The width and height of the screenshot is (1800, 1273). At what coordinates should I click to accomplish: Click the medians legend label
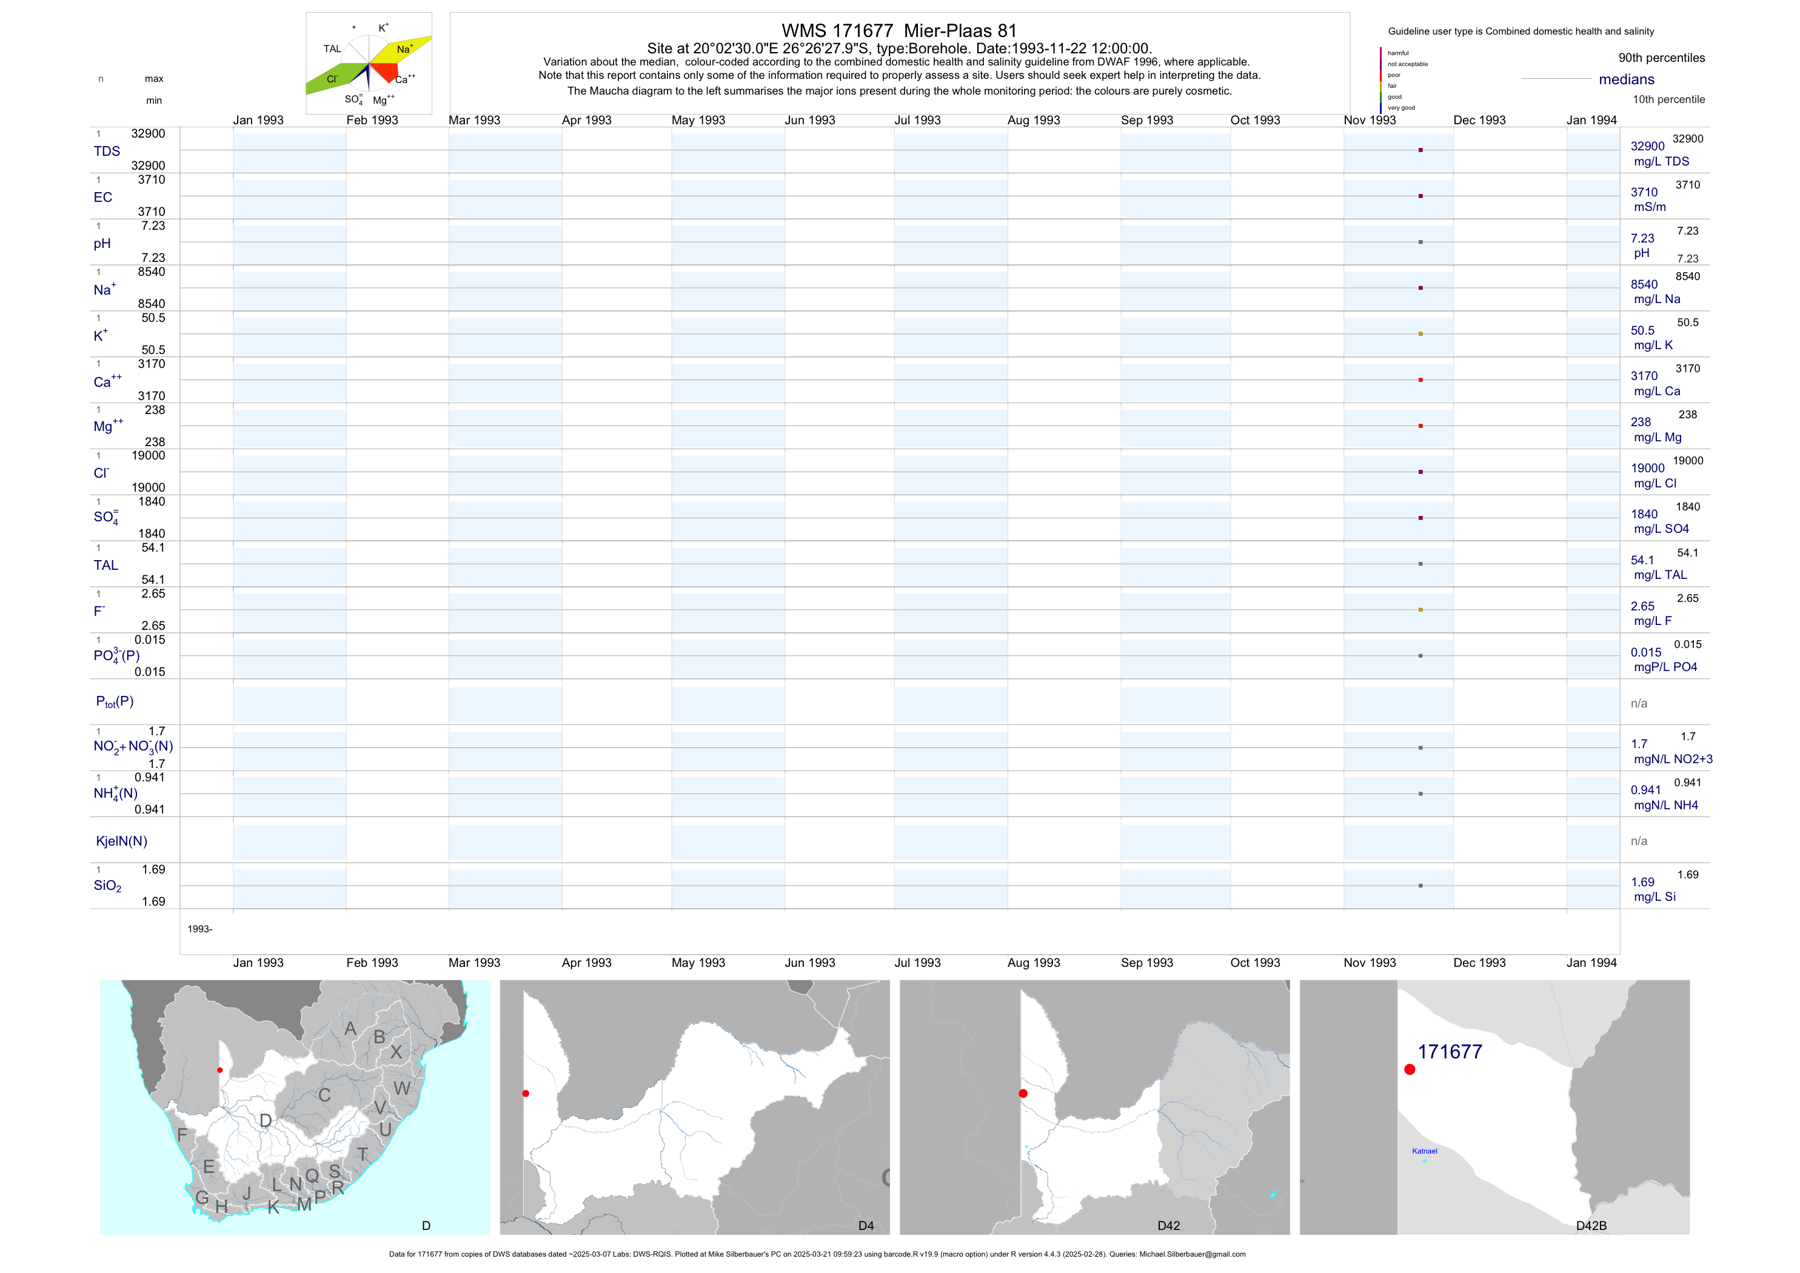(x=1627, y=79)
